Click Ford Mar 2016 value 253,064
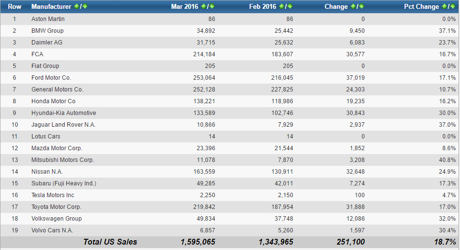This screenshot has width=460, height=250. coord(204,78)
